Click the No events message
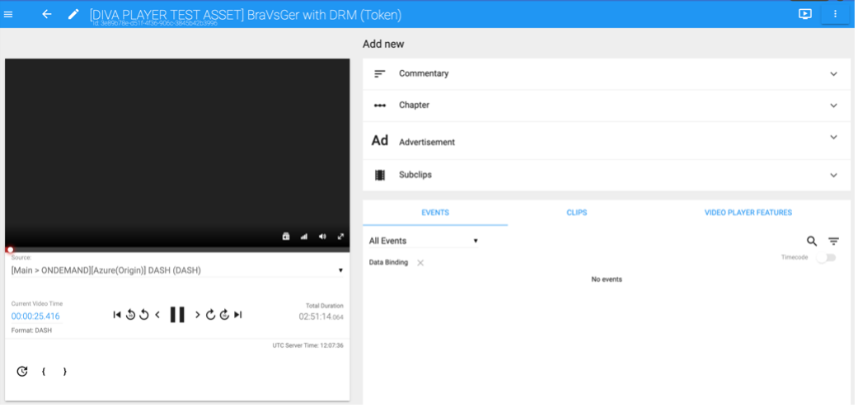Screen dimensions: 858x408 tap(607, 279)
